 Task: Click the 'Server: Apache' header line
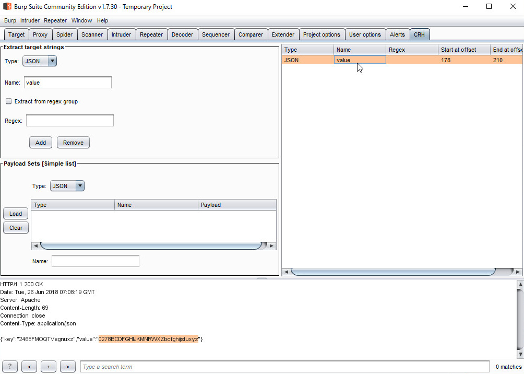[20, 300]
